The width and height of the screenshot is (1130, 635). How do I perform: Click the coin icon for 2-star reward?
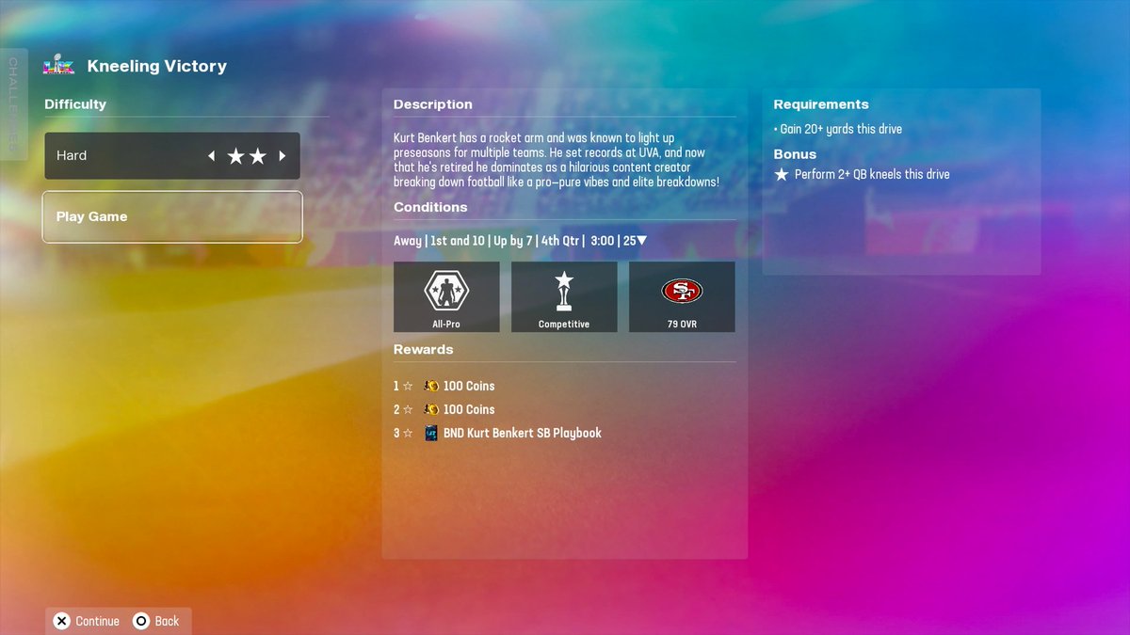click(431, 409)
